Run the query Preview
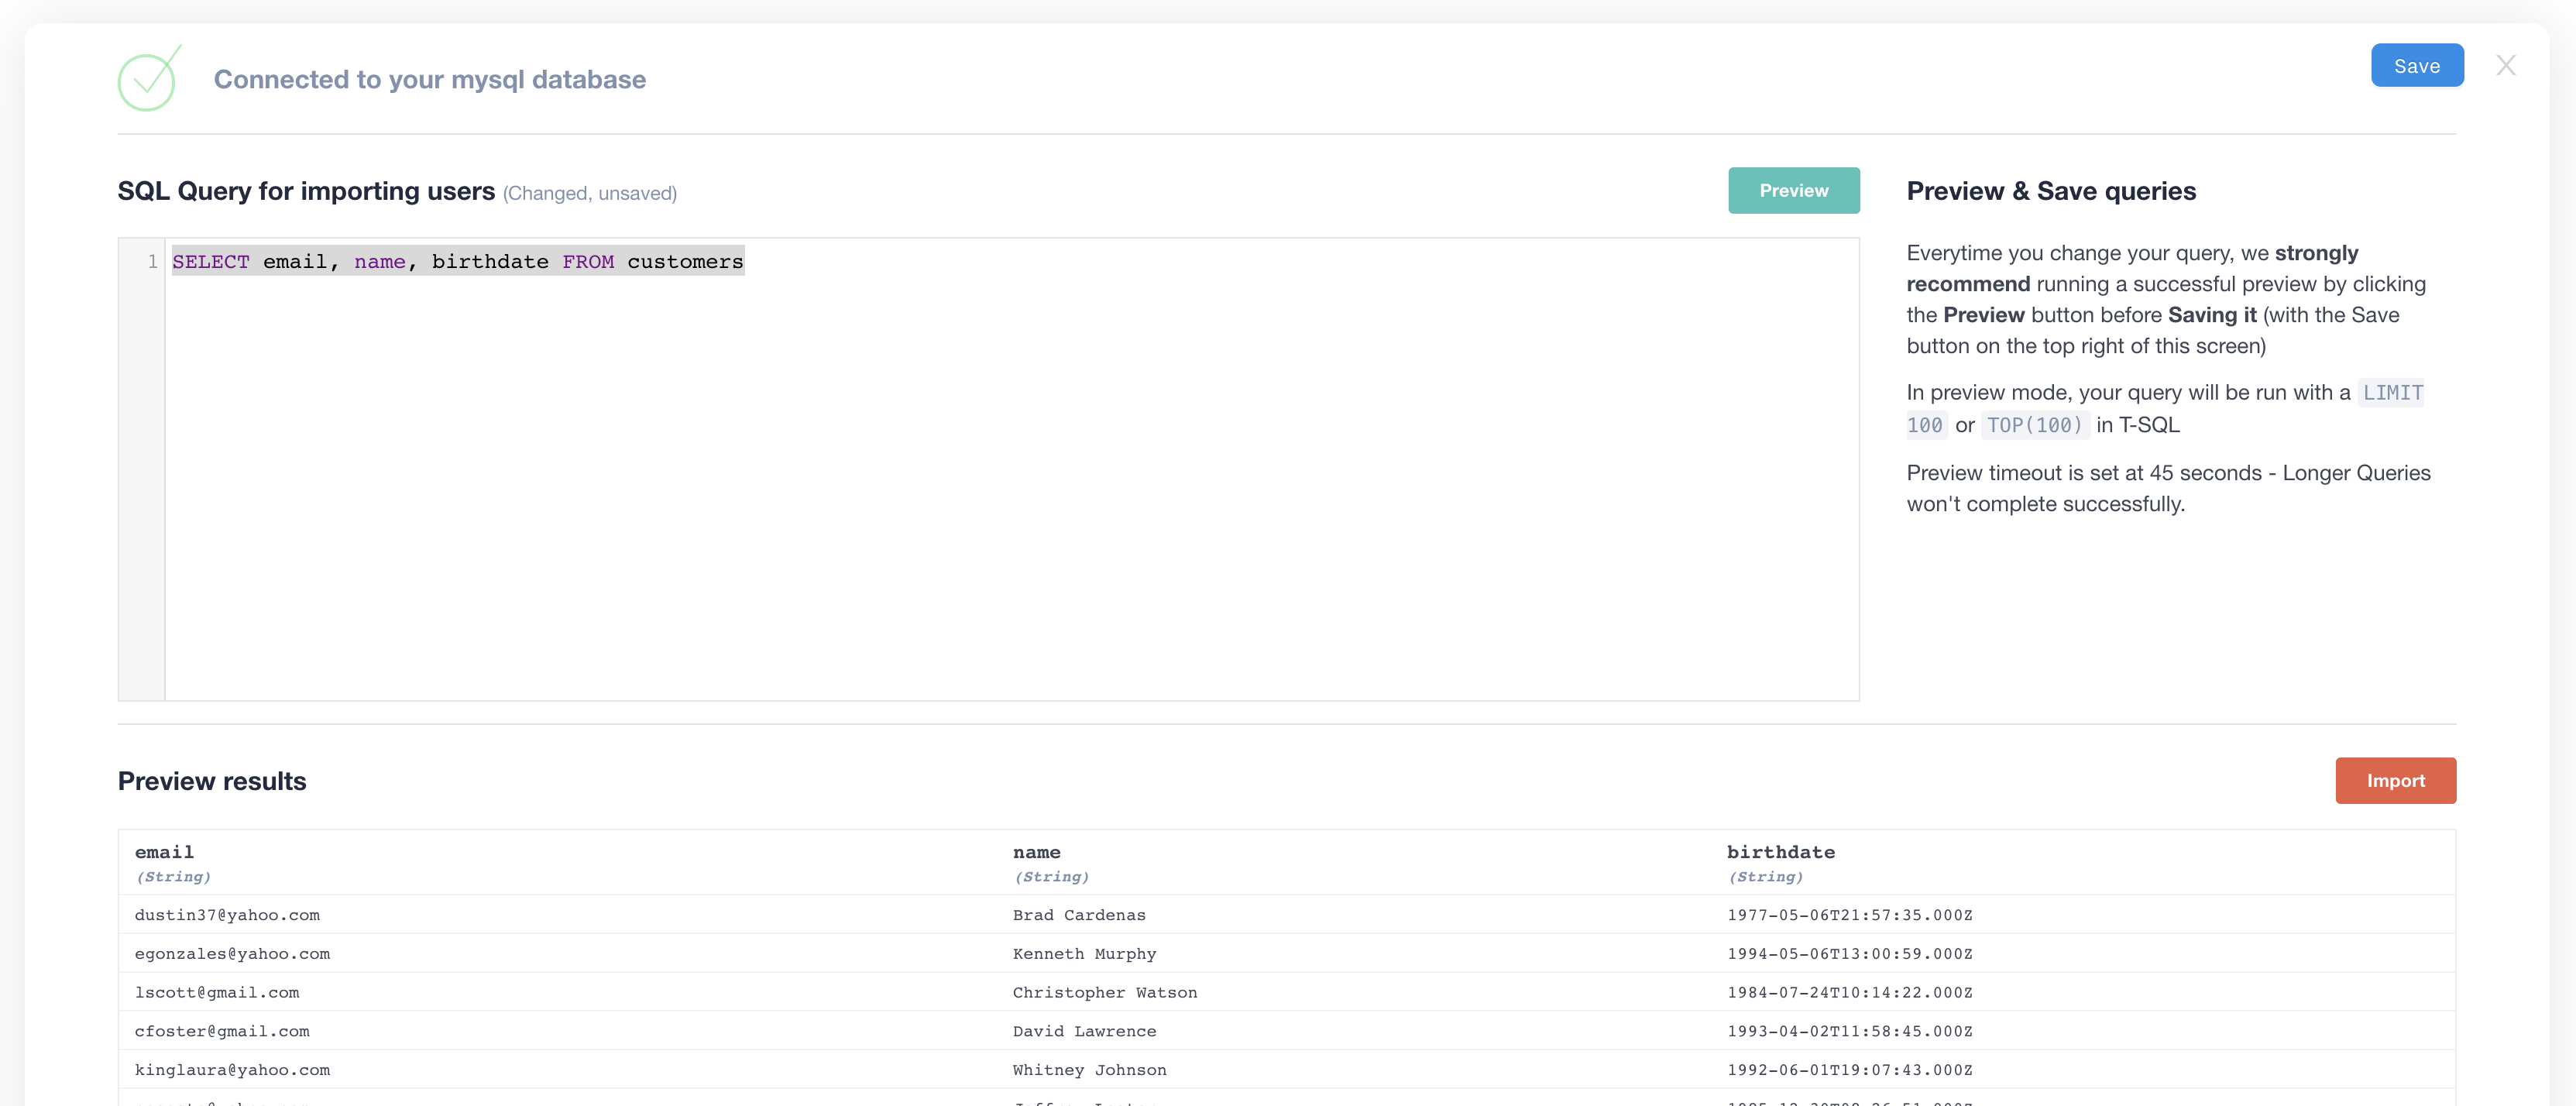The height and width of the screenshot is (1106, 2576). coord(1793,190)
